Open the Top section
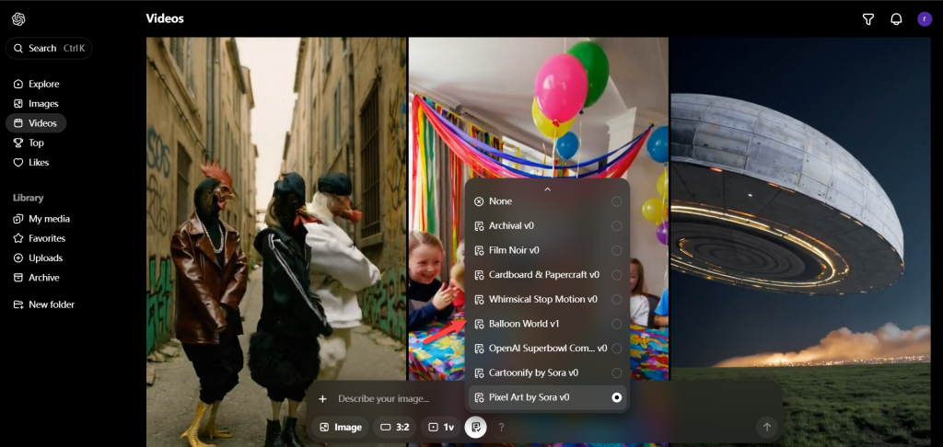This screenshot has height=447, width=943. tap(29, 143)
